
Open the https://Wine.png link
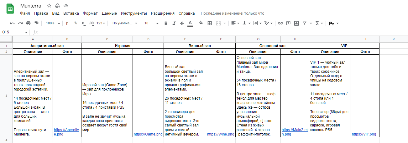221,134
